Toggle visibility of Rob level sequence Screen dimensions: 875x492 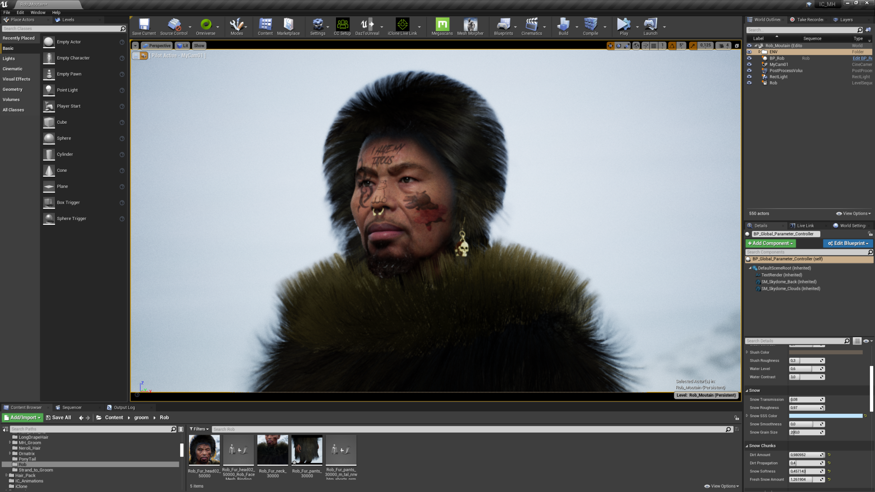(x=749, y=83)
